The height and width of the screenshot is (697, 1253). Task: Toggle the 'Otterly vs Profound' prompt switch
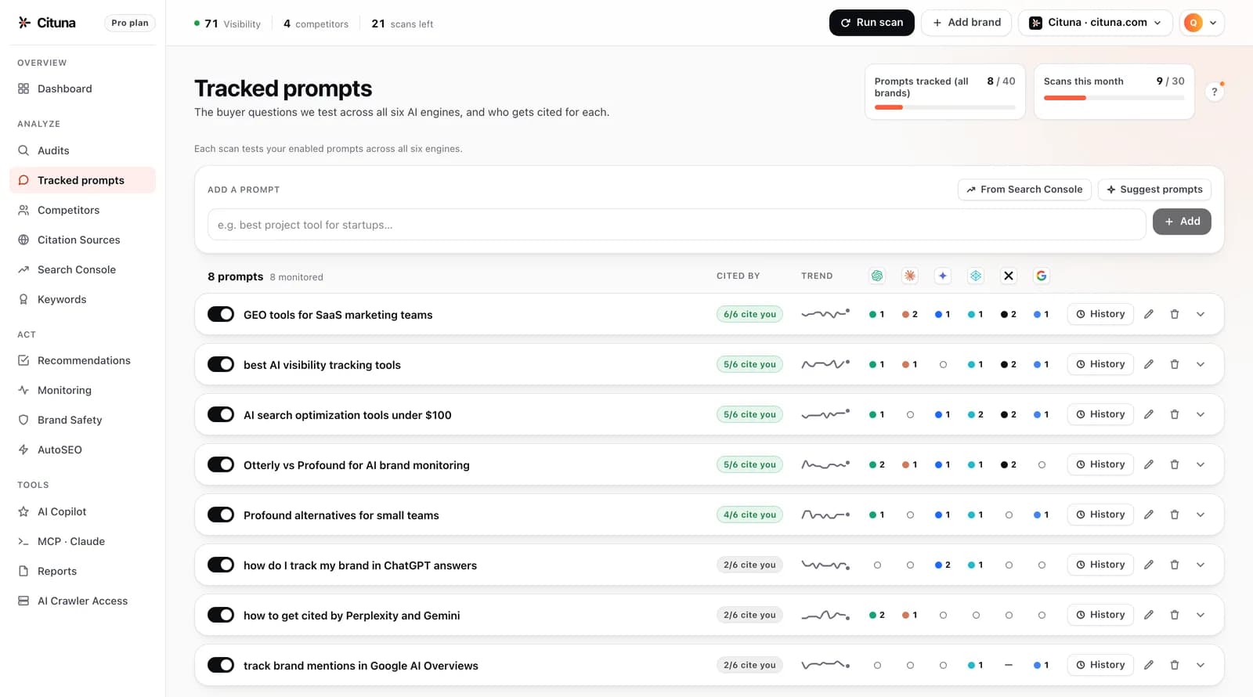point(221,464)
